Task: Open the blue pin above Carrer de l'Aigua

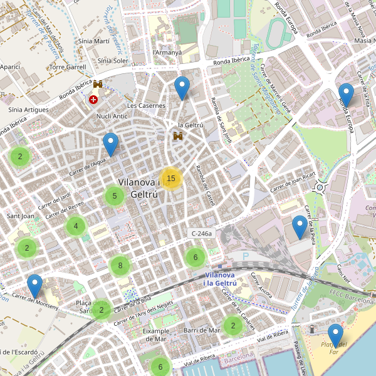Action: pos(110,145)
